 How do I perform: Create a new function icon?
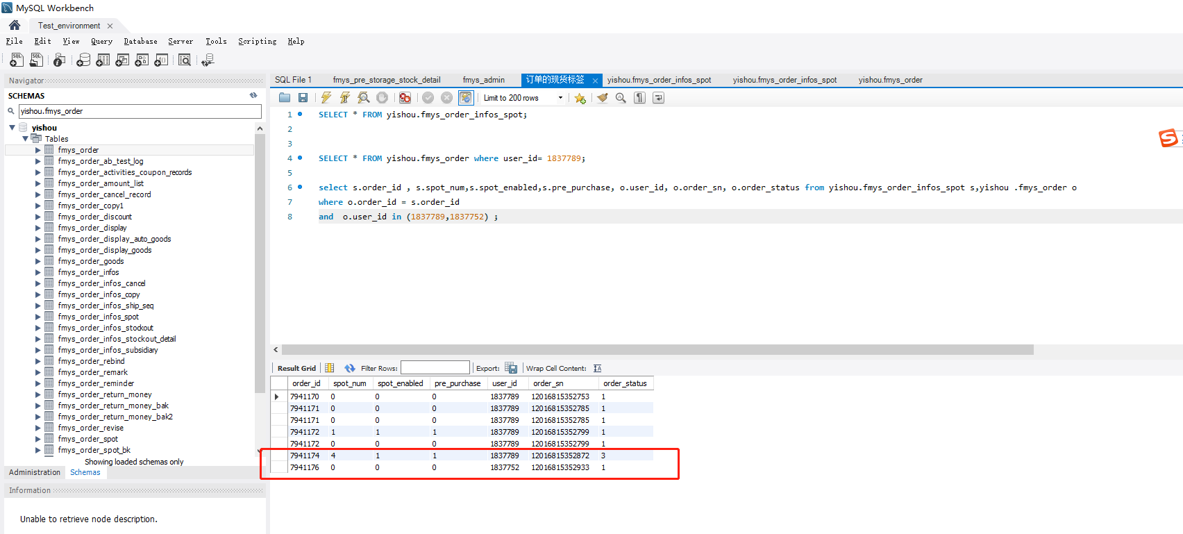coord(161,60)
